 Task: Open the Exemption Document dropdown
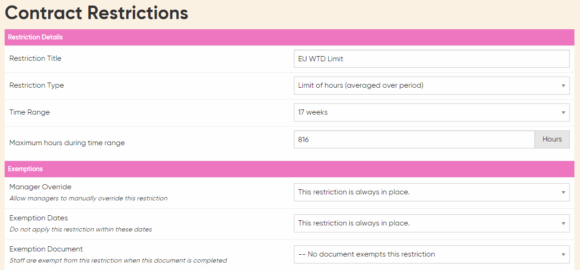[x=431, y=254]
